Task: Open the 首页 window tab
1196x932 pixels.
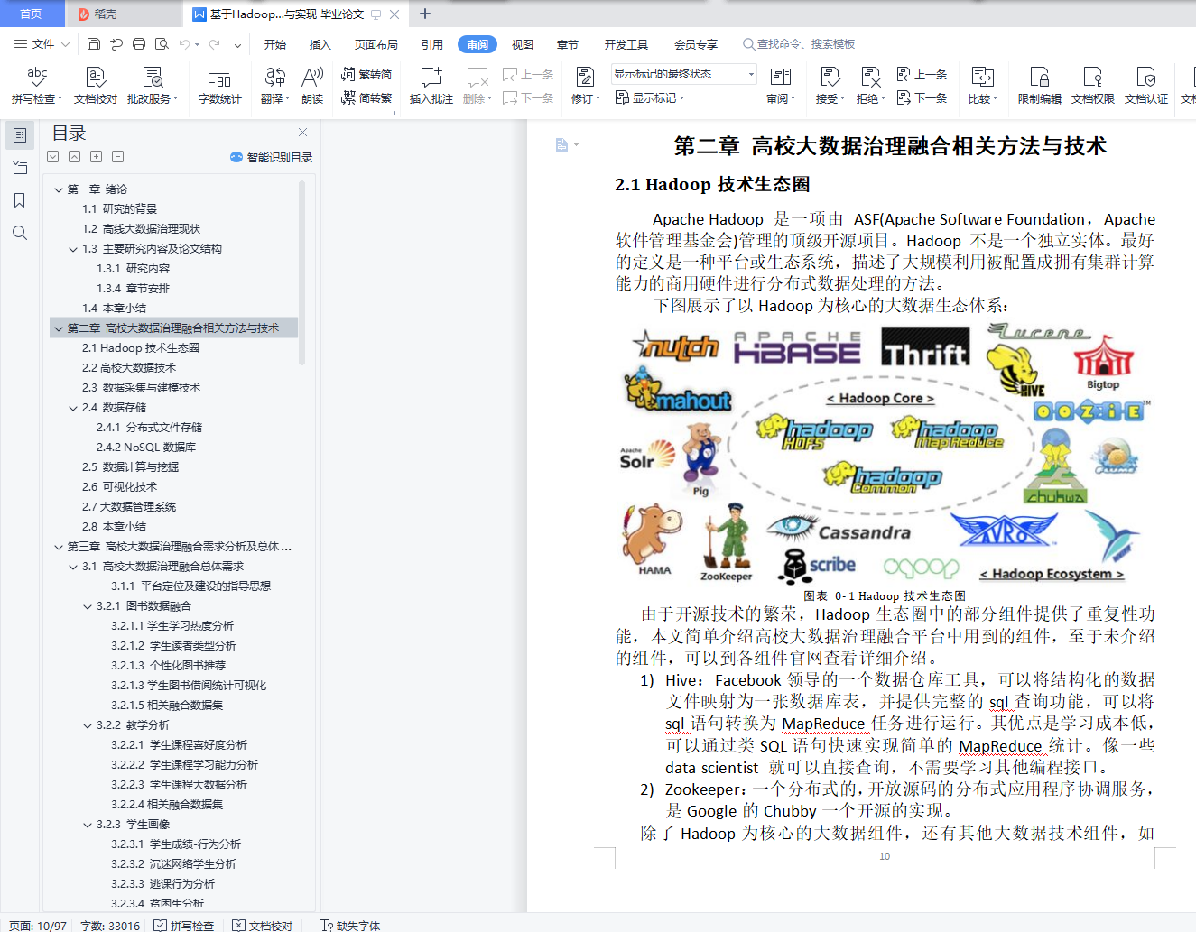Action: tap(32, 14)
